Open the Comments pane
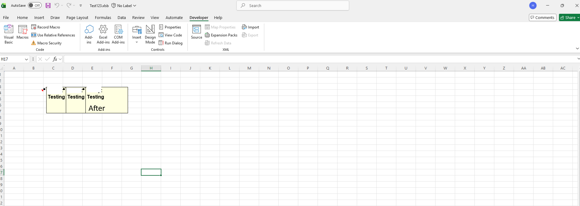This screenshot has height=206, width=580. click(542, 17)
